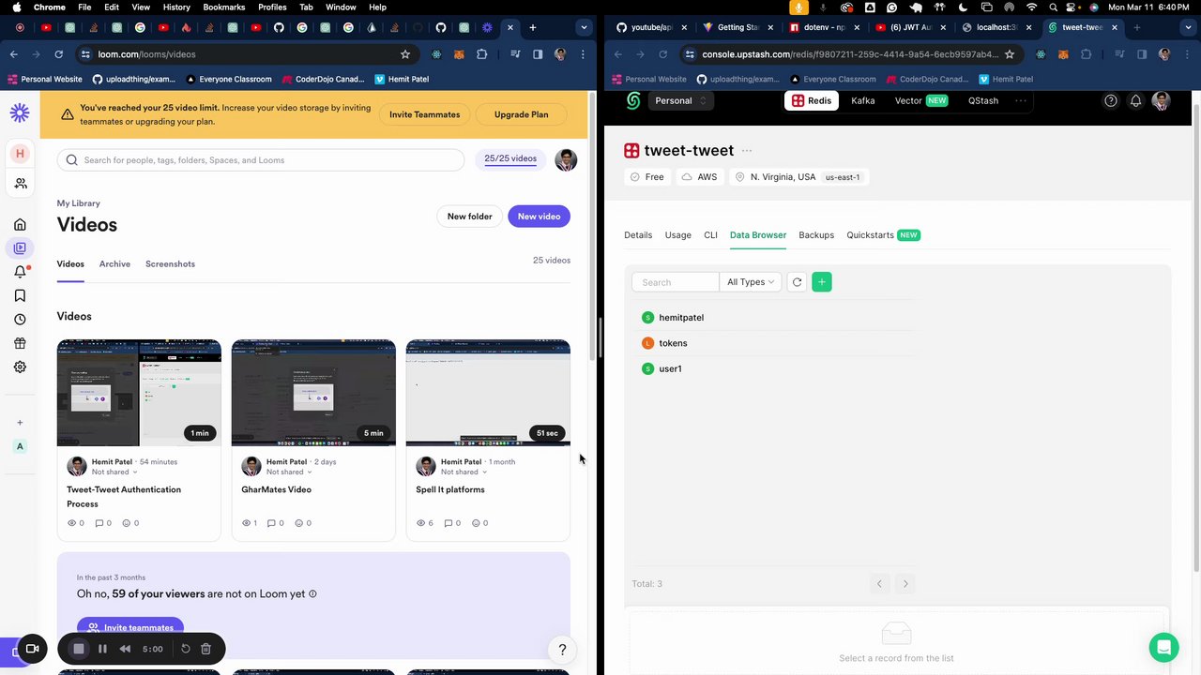Delete the Loom recording with trash icon
The image size is (1201, 675).
(x=205, y=649)
